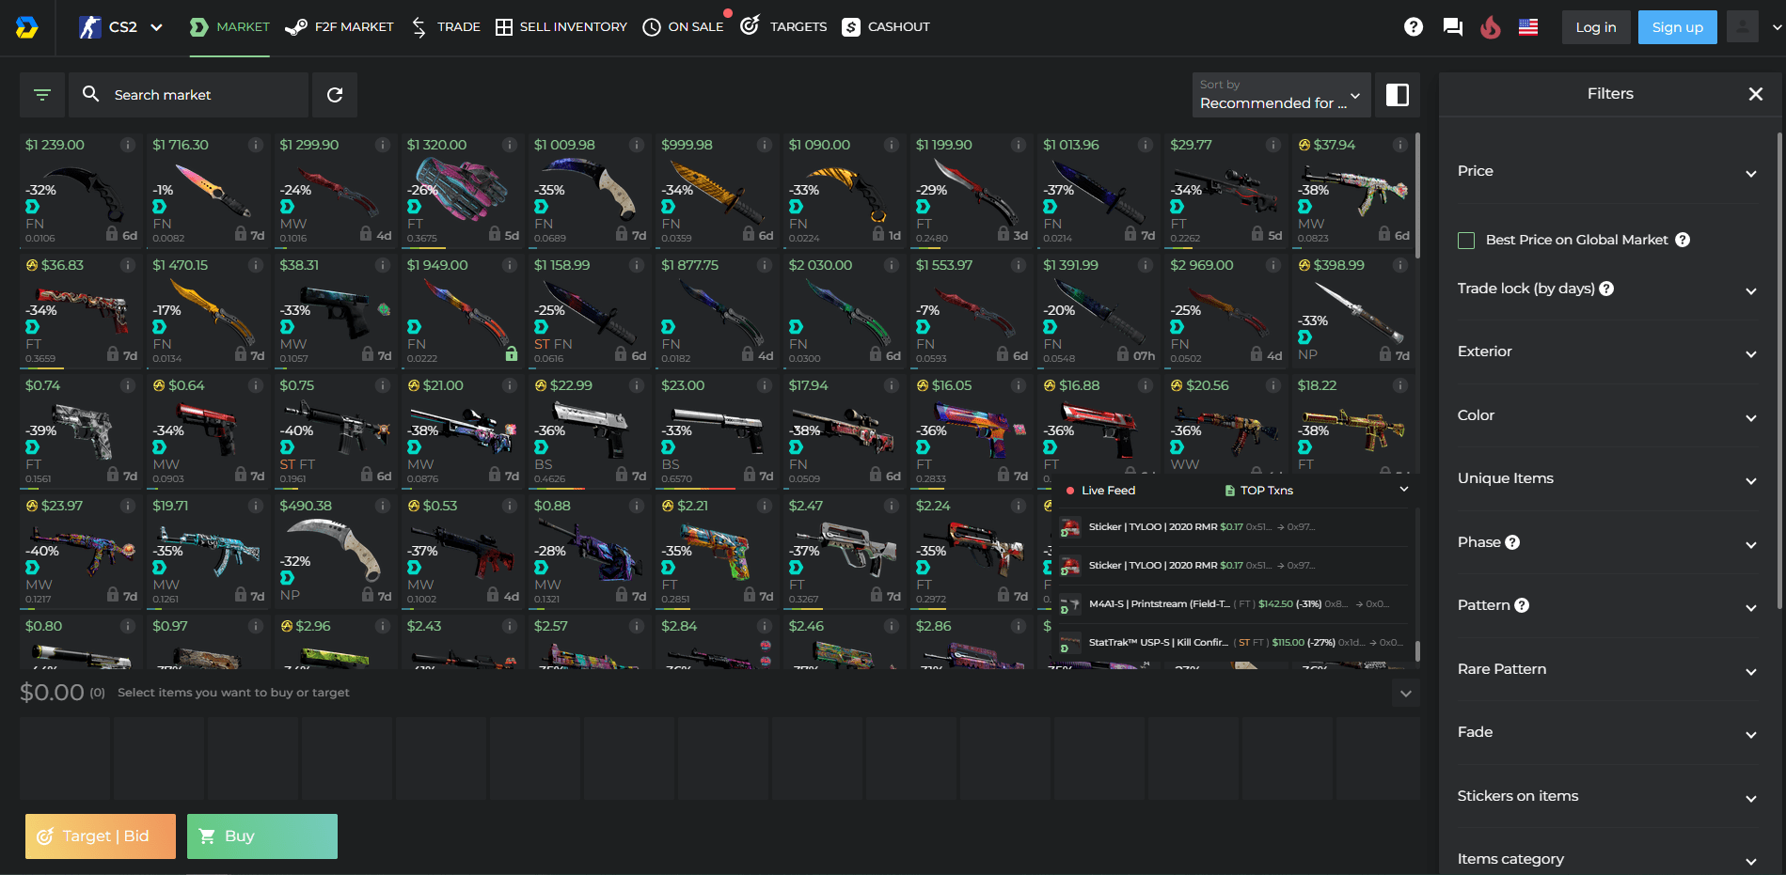Open info icon on $1 716.30 item

tap(256, 145)
